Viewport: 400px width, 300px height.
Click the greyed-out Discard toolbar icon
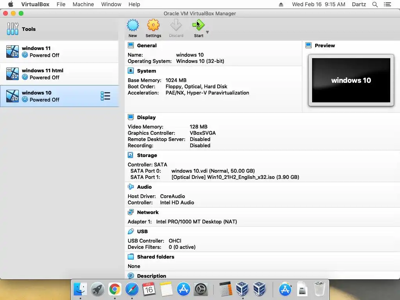point(176,25)
